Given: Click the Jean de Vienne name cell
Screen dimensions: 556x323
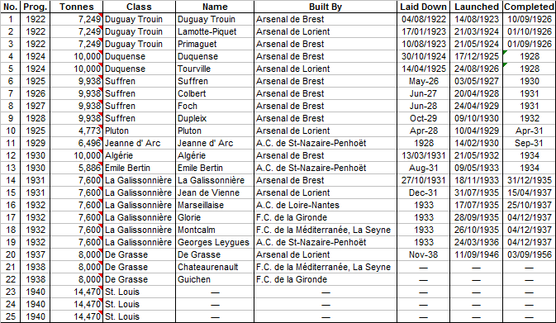Looking at the screenshot, I should pyautogui.click(x=215, y=192).
